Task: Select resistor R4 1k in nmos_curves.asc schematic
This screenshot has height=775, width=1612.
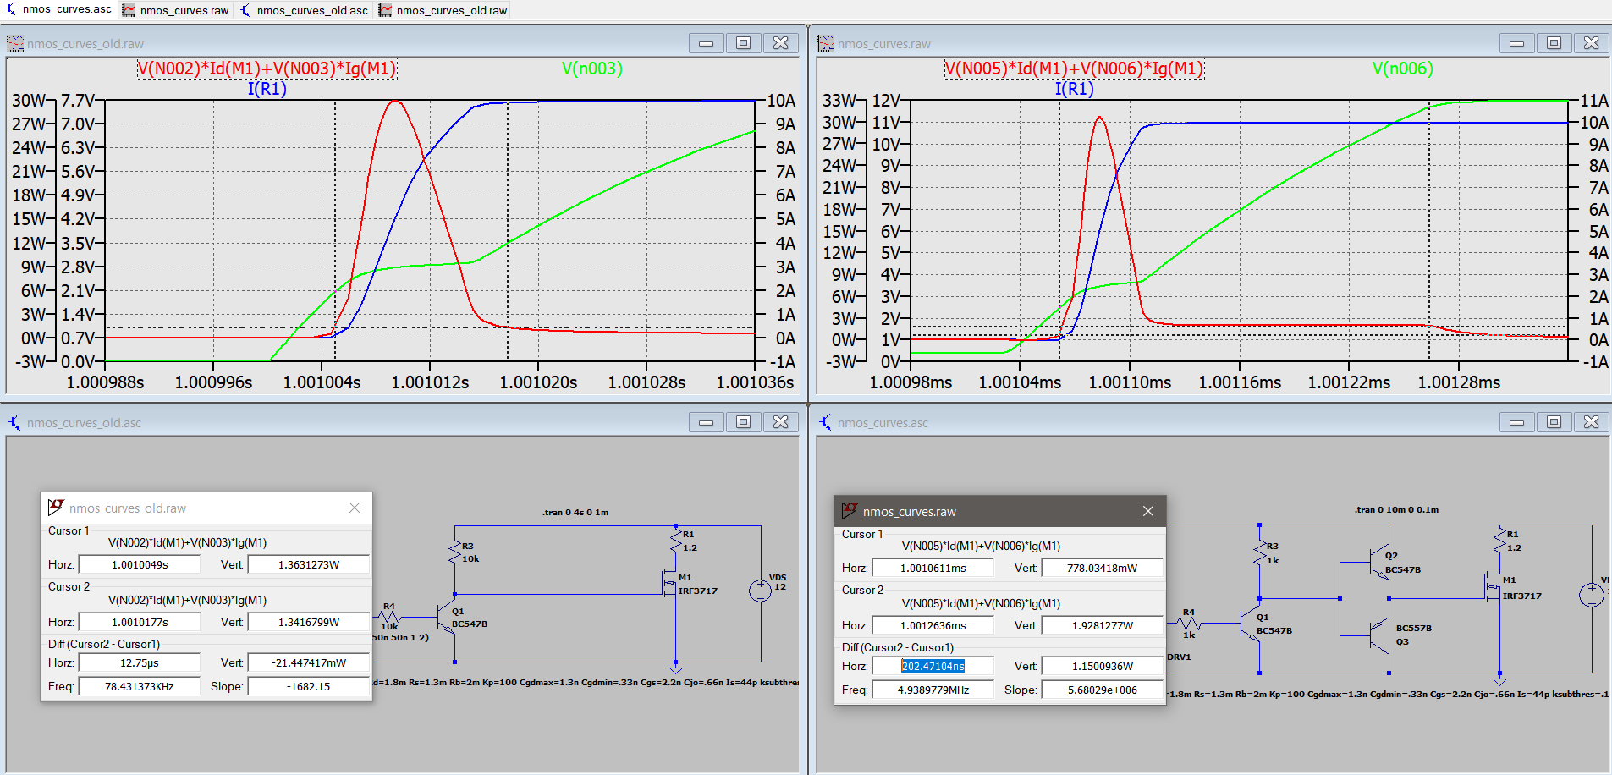Action: click(1189, 623)
